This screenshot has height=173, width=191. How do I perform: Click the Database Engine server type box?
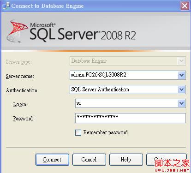[128, 61]
